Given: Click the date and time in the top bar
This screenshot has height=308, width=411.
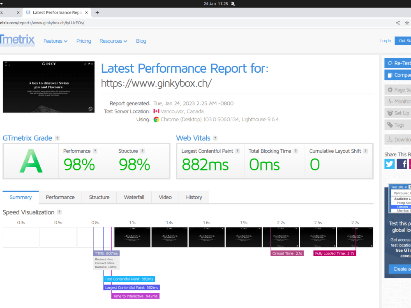Looking at the screenshot, I should 216,4.
